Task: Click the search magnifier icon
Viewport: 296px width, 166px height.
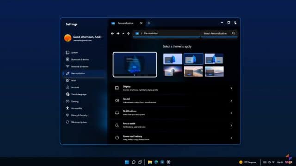Action: pyautogui.click(x=233, y=33)
